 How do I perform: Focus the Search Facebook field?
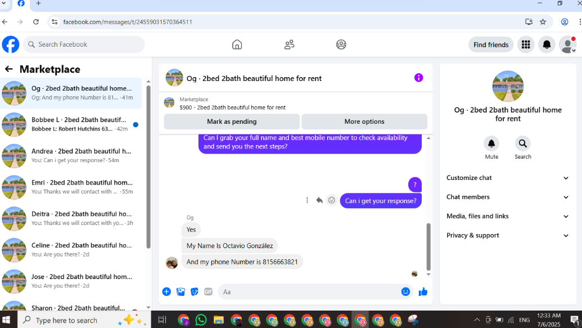point(84,44)
